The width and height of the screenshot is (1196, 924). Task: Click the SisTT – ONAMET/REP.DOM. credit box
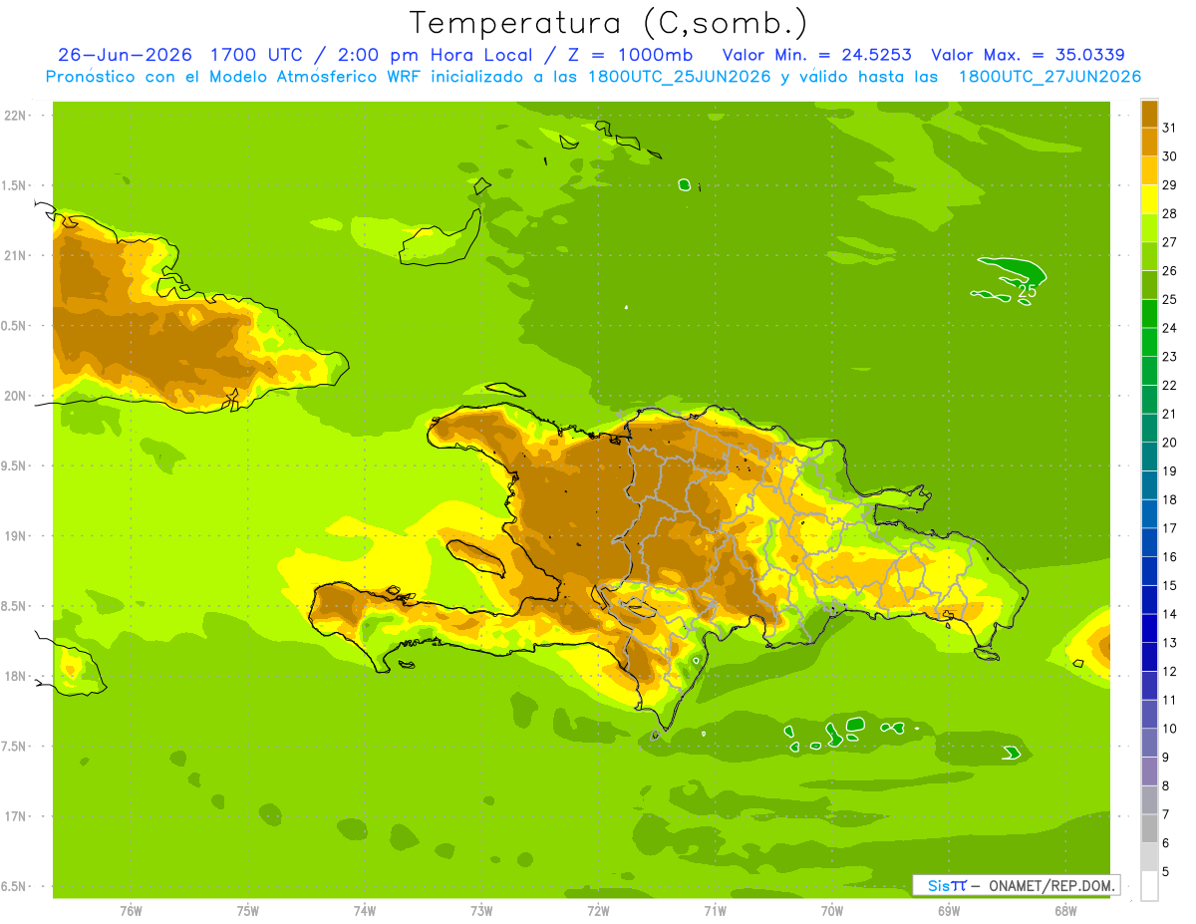click(1017, 885)
